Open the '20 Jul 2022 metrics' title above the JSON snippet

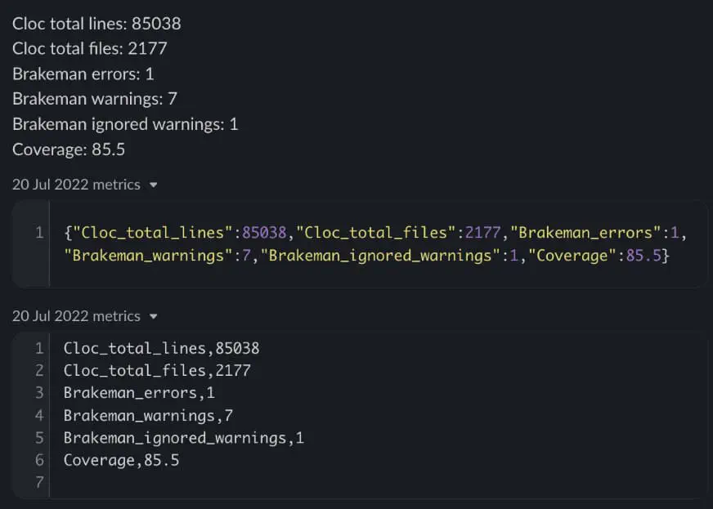click(76, 185)
